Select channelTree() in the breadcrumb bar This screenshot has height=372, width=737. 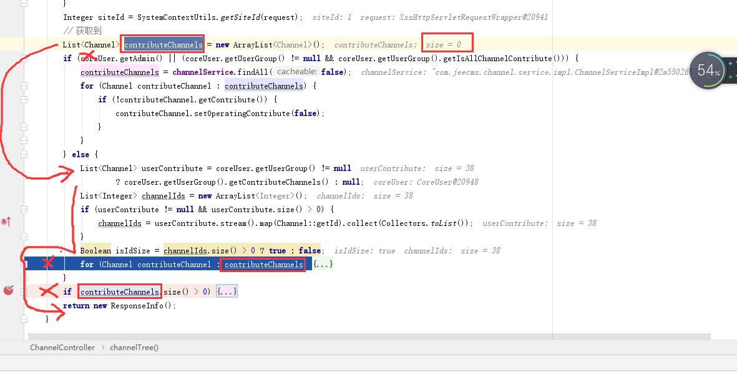[134, 348]
